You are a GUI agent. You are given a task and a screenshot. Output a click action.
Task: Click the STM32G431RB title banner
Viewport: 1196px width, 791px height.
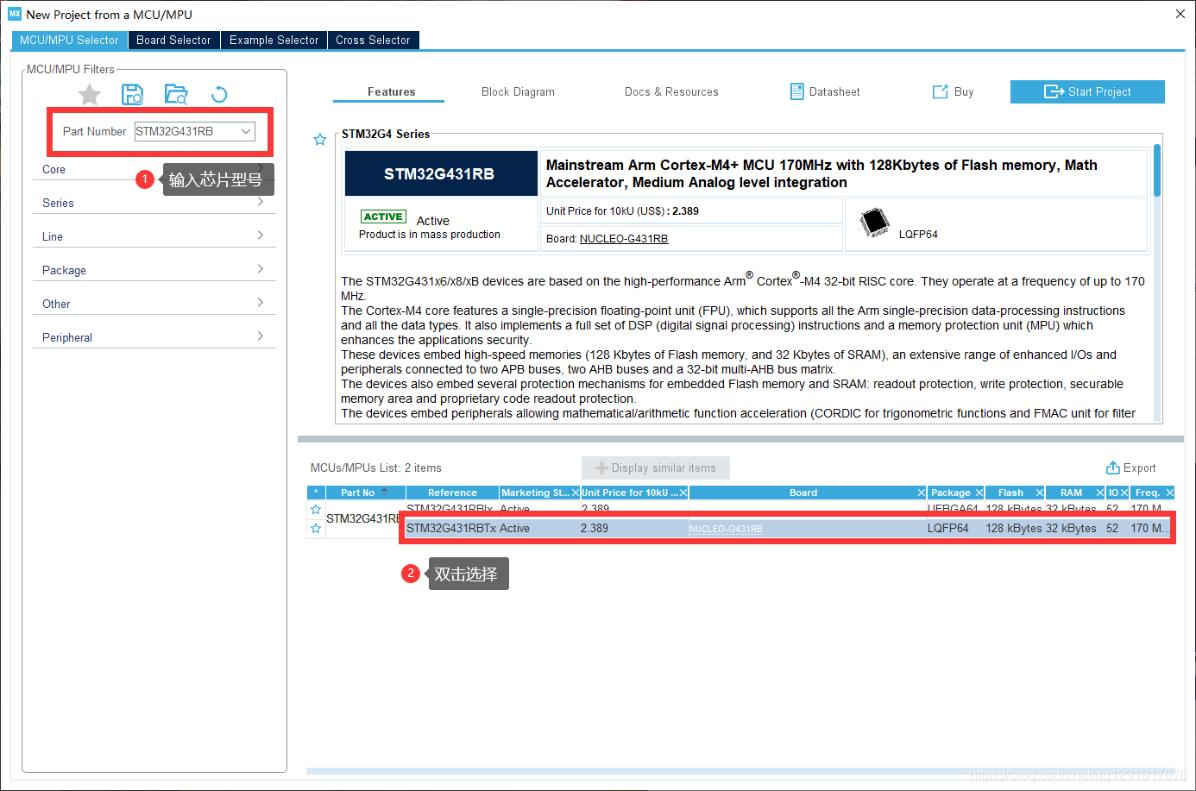pyautogui.click(x=440, y=173)
